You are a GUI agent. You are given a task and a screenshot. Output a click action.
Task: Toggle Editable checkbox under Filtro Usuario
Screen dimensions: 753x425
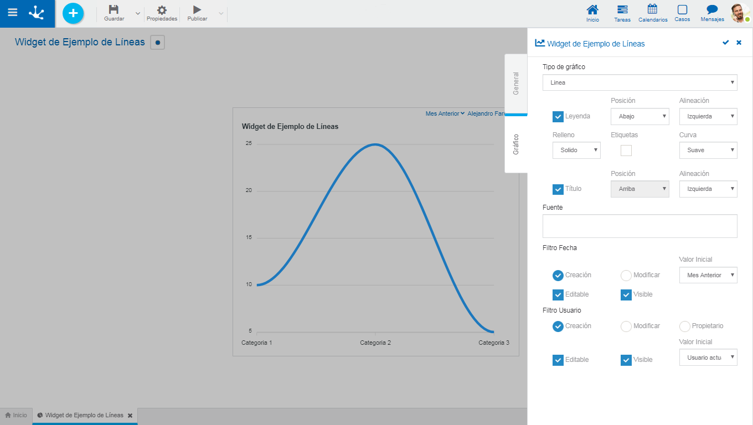click(558, 360)
